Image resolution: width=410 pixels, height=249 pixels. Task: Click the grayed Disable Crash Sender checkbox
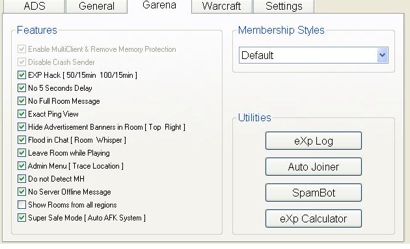point(21,62)
